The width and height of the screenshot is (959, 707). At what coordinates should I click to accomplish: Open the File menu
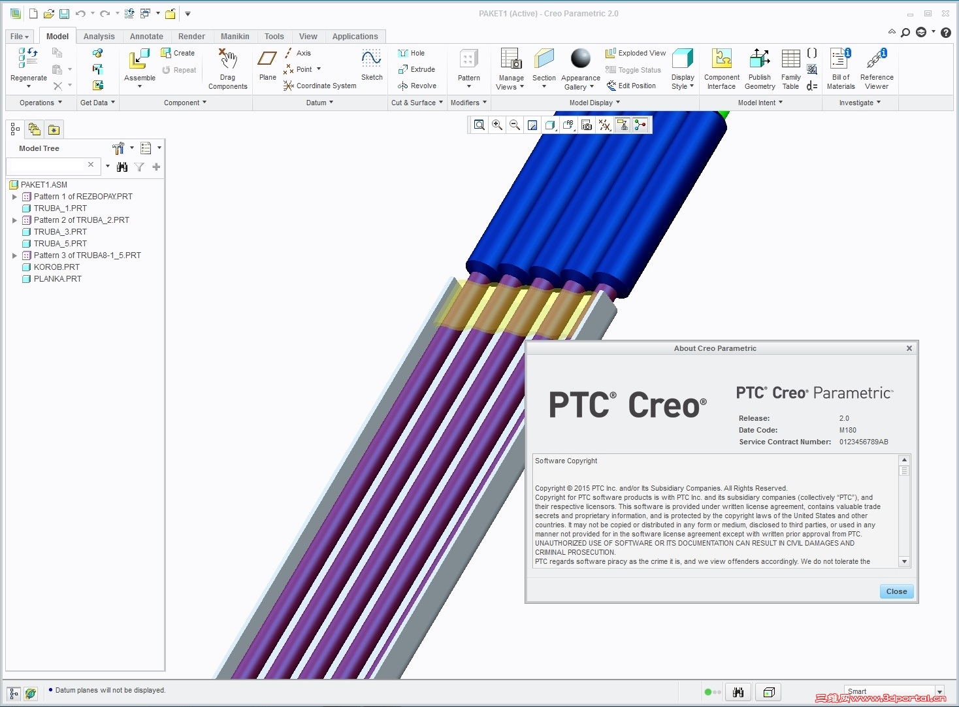(20, 37)
